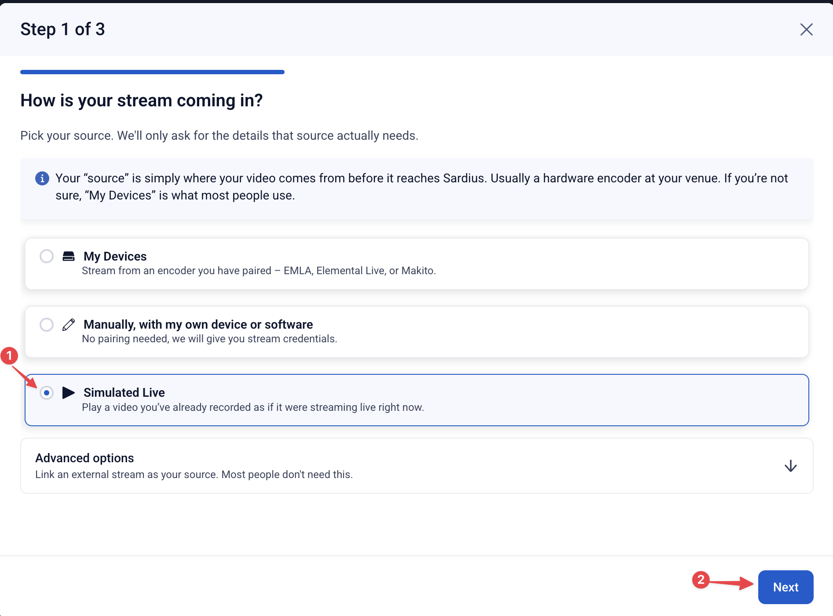
Task: Click 'Link an external stream as your source' text
Action: pos(194,475)
